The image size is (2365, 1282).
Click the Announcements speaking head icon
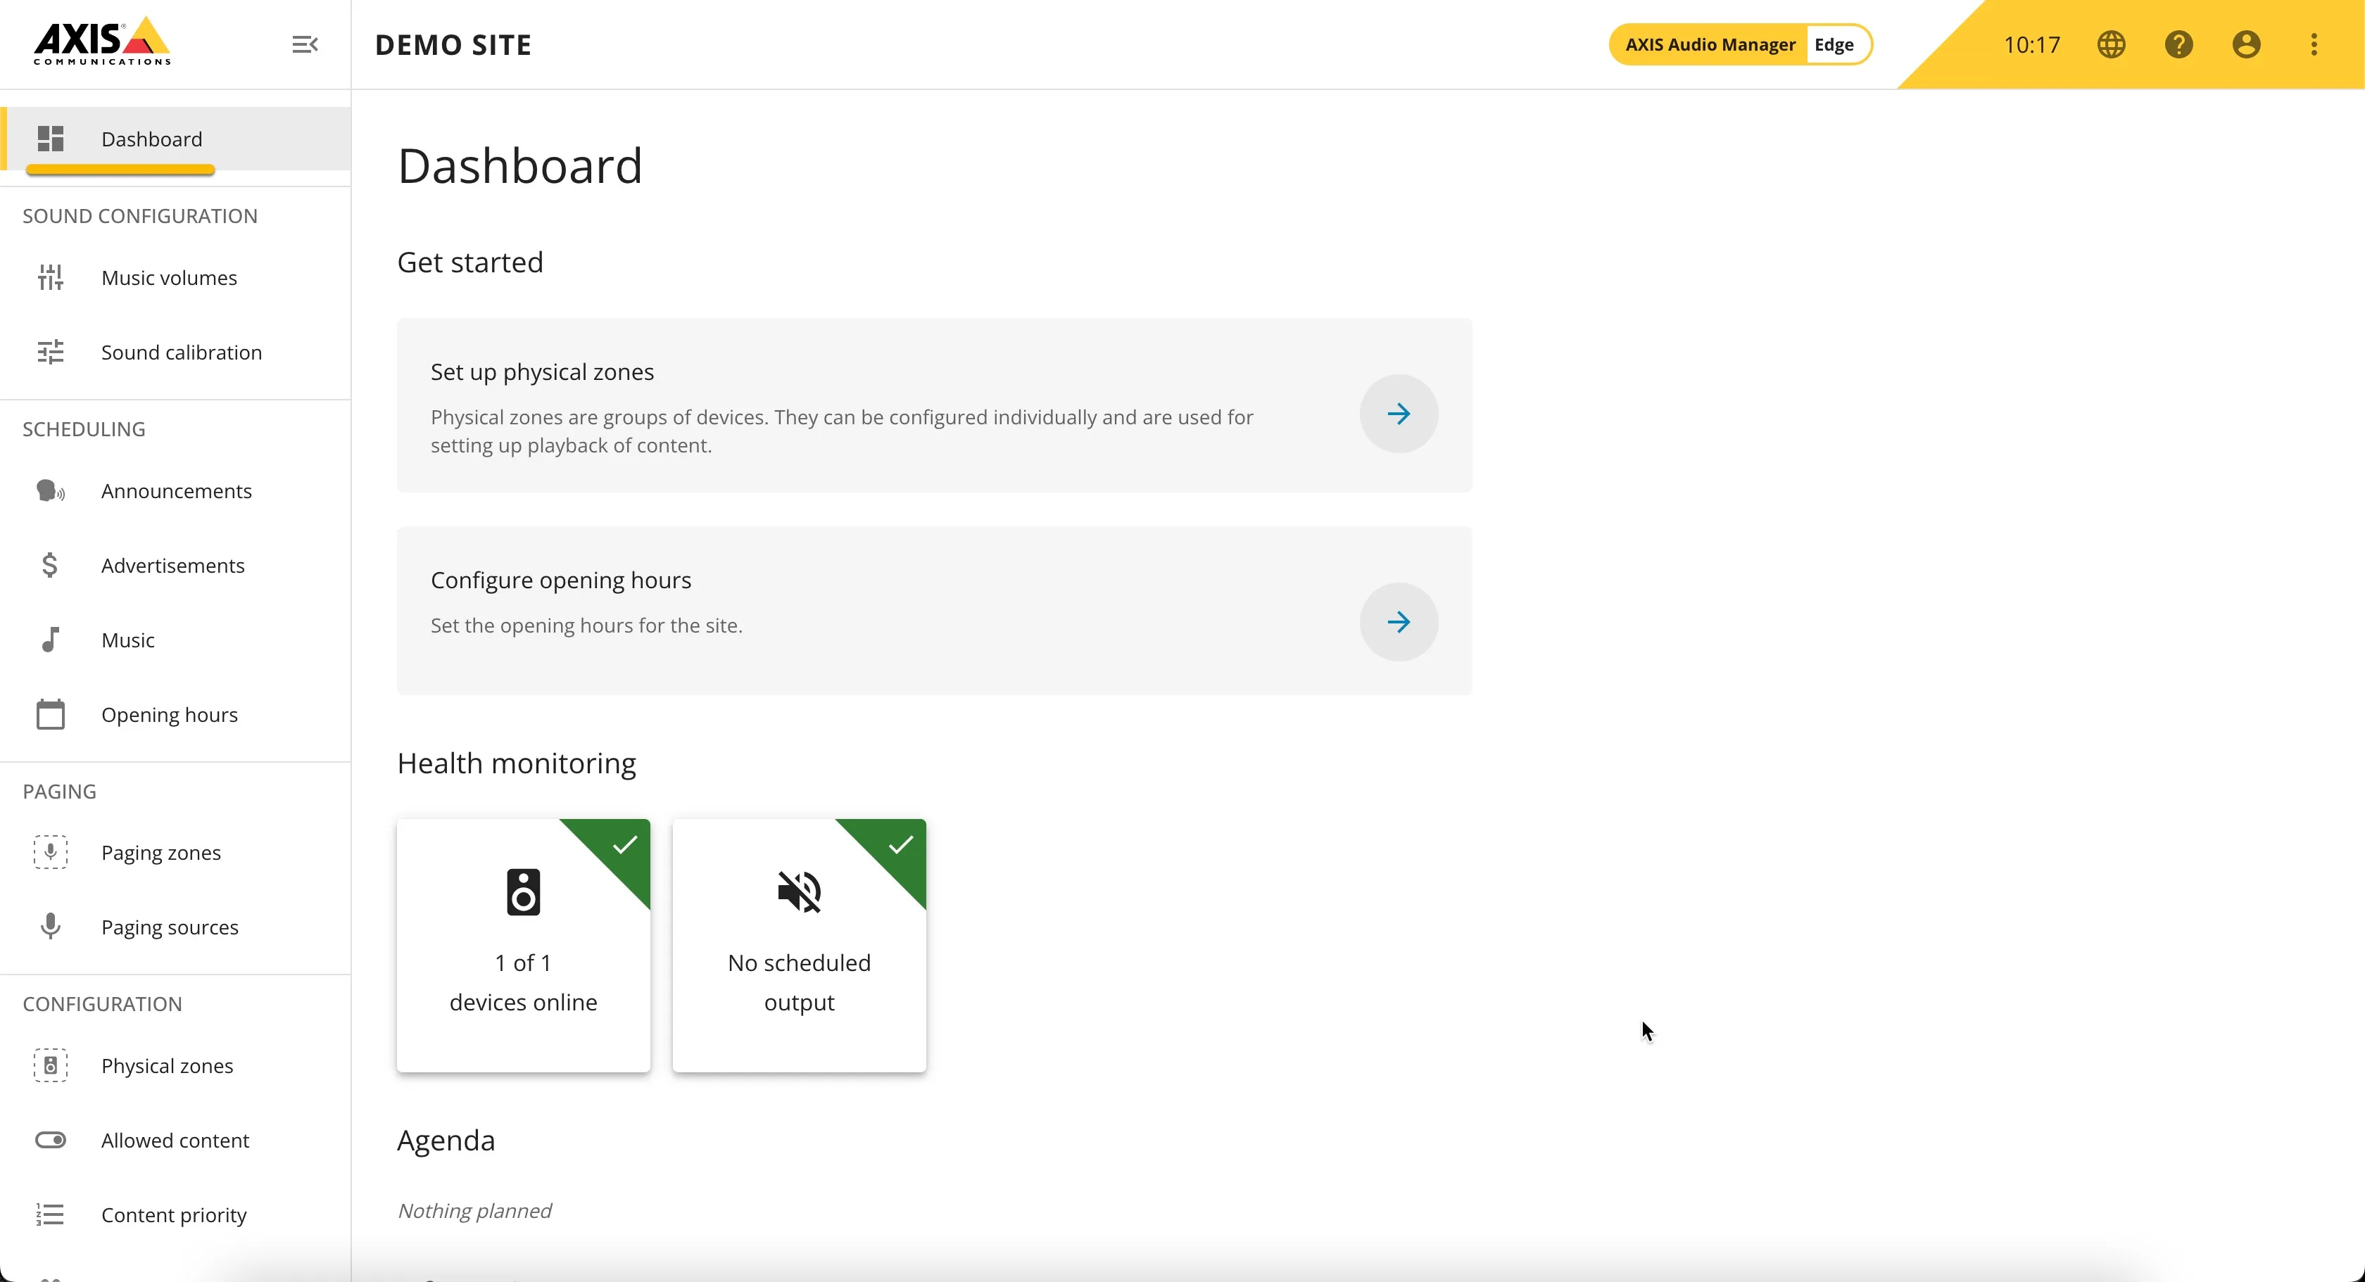click(x=51, y=491)
